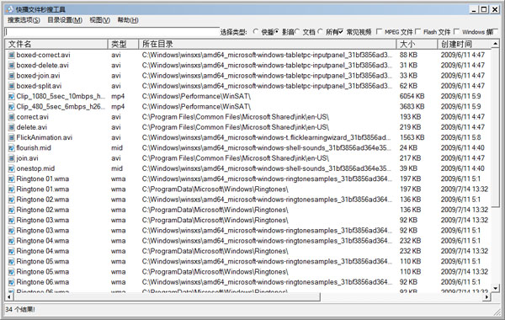Click icon of Ringtone 01.wma in winsxs folder

(x=12, y=179)
